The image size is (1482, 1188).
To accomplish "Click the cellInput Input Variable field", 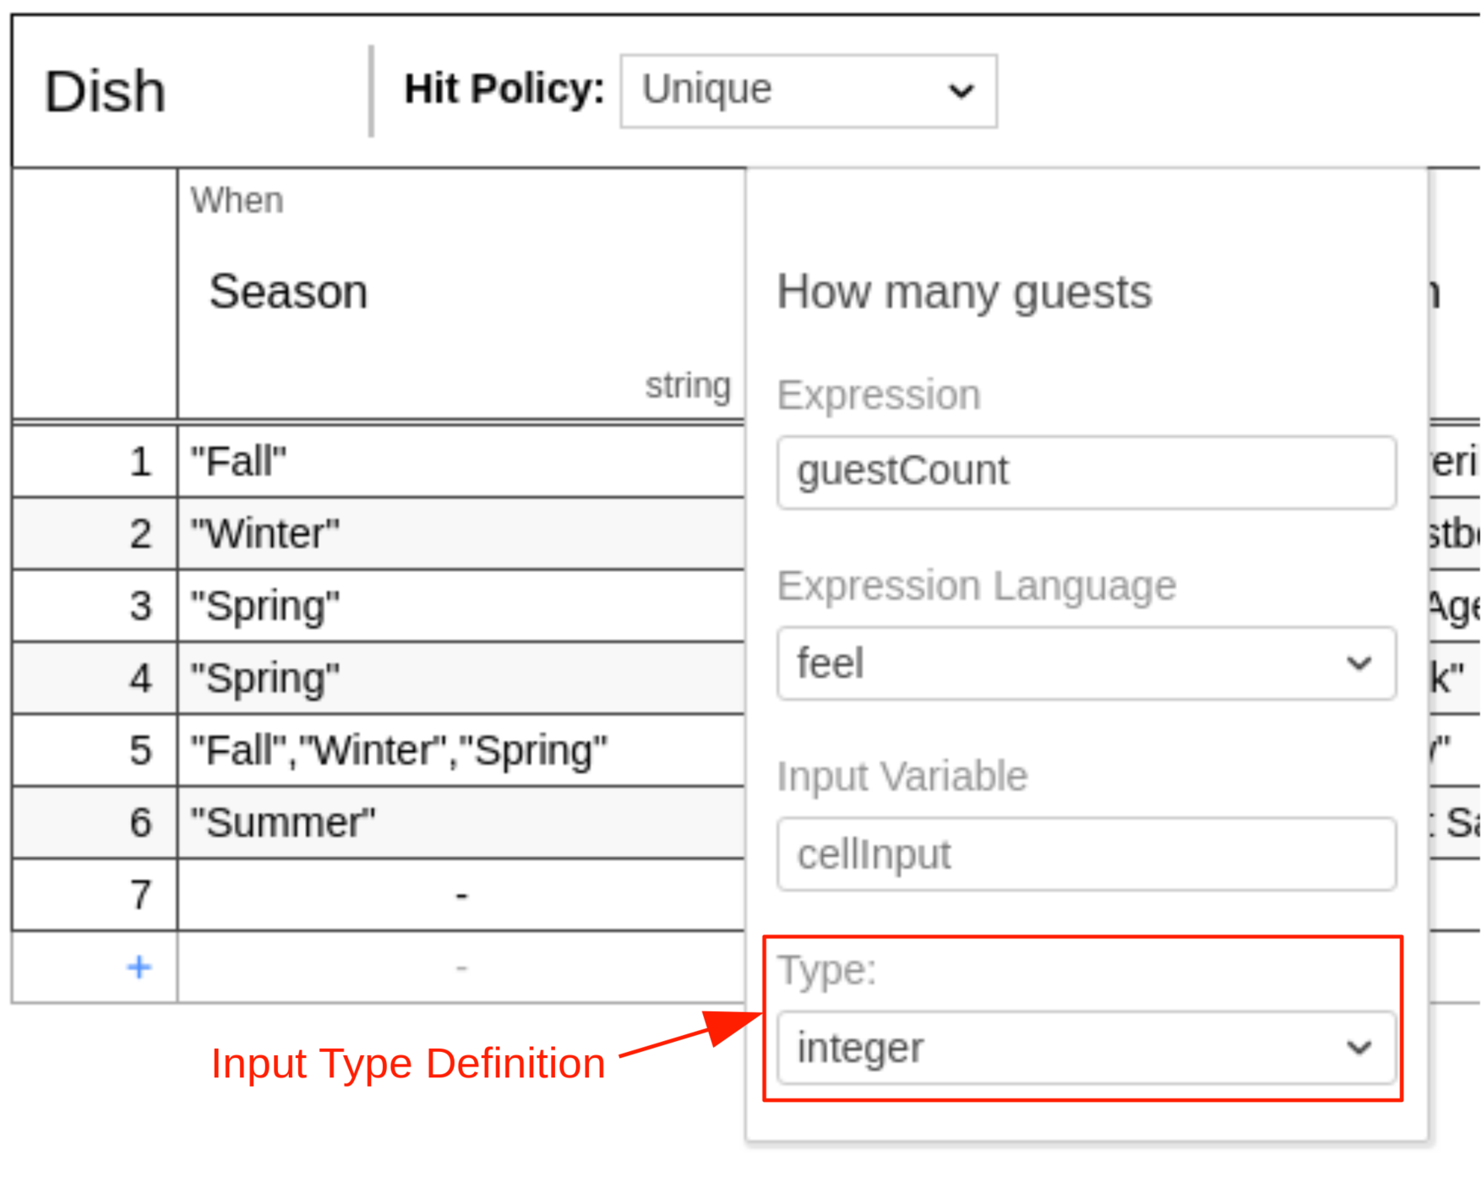I will point(1086,853).
